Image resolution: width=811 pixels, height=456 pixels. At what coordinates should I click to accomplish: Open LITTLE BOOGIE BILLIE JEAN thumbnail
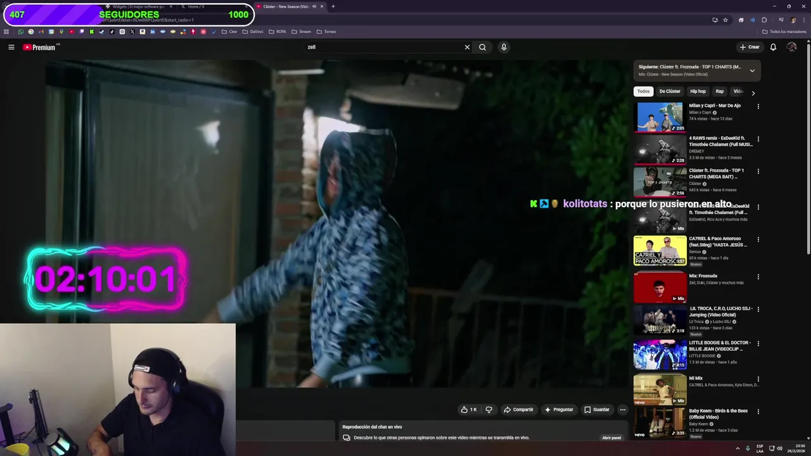(660, 354)
